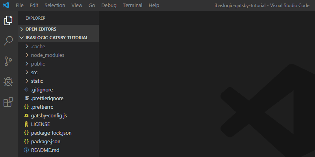Expand the src folder
315x157 pixels.
pyautogui.click(x=34, y=72)
